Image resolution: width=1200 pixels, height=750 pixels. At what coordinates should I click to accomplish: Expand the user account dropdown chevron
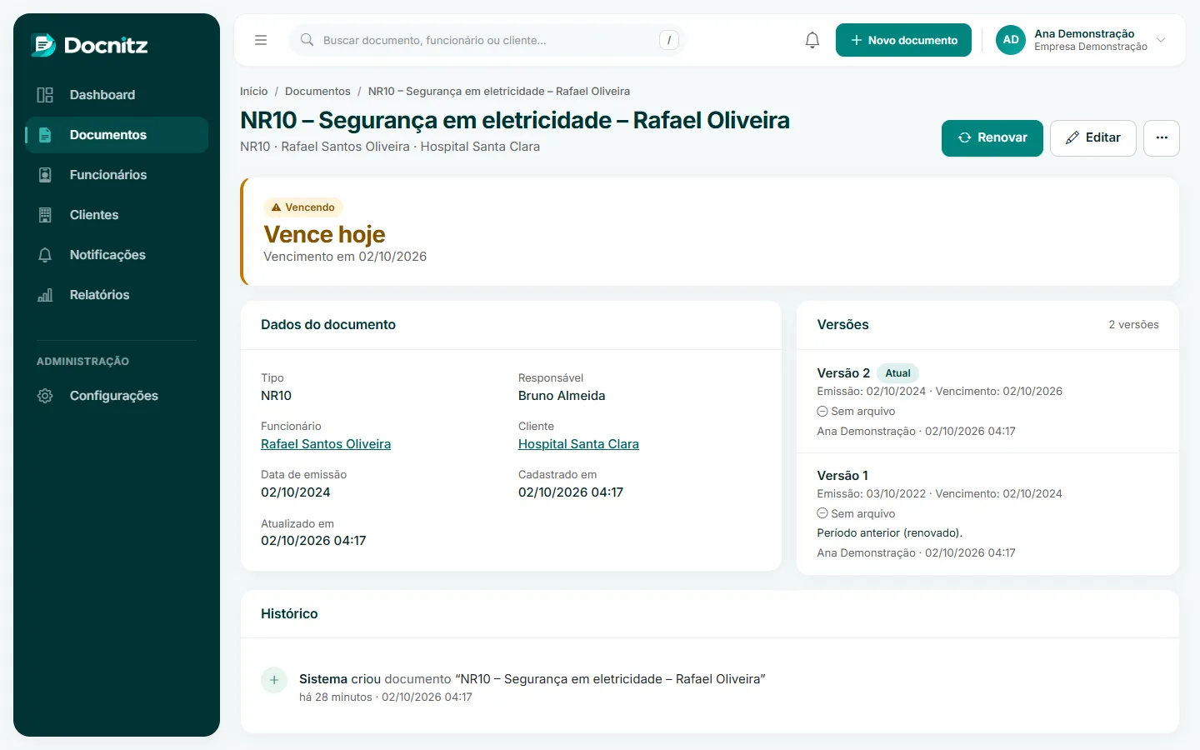pyautogui.click(x=1161, y=40)
